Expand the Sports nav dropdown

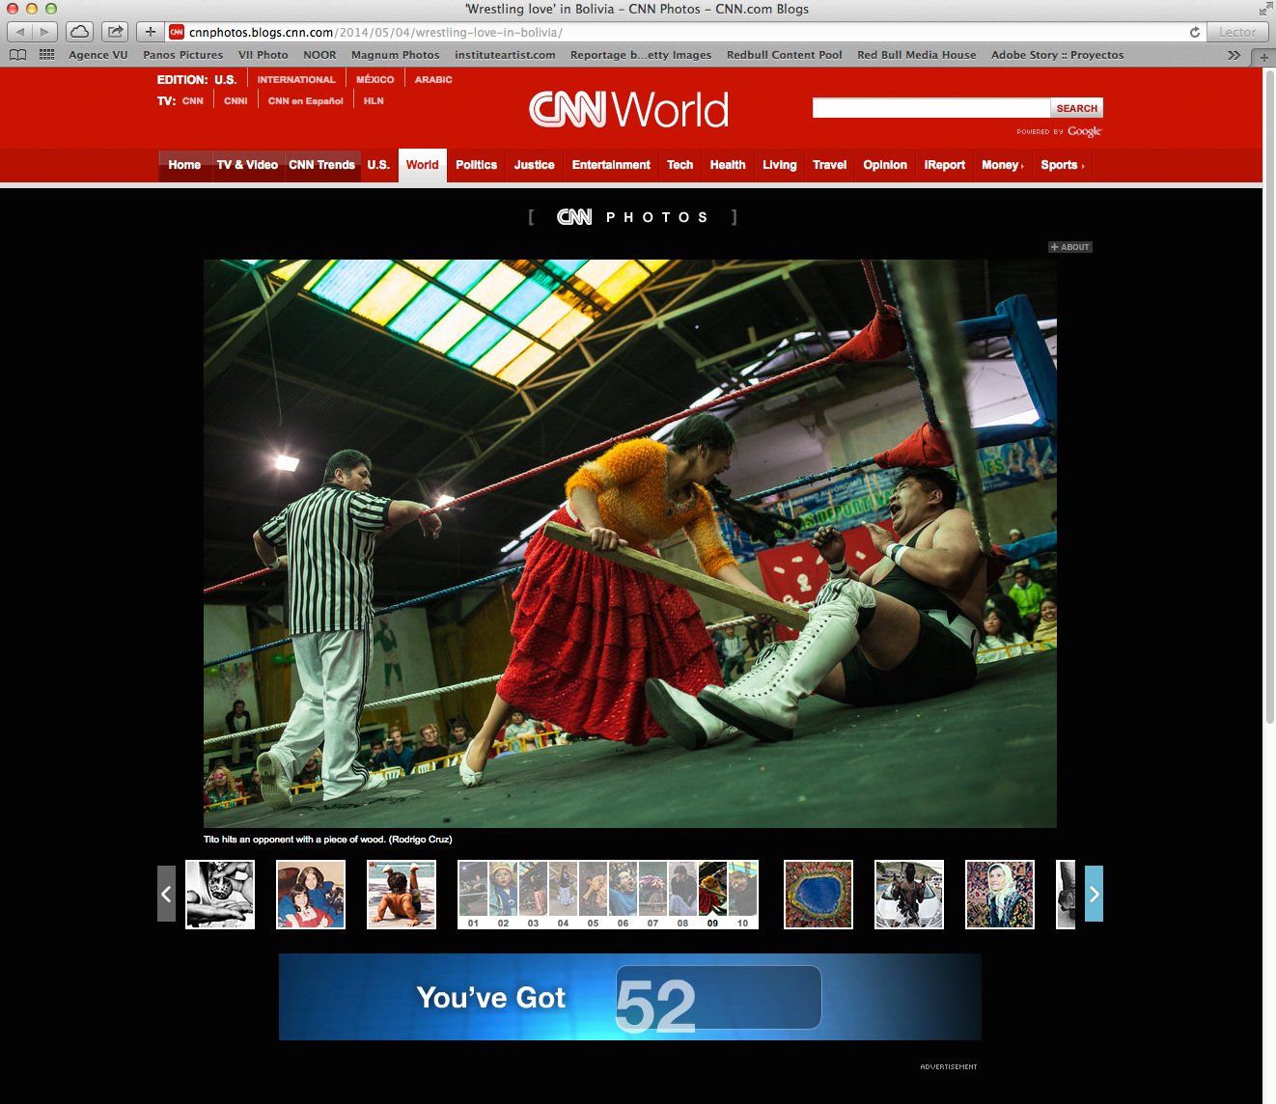pos(1062,165)
